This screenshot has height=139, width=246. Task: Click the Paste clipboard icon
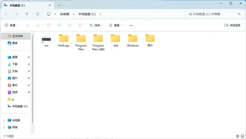click(49, 25)
